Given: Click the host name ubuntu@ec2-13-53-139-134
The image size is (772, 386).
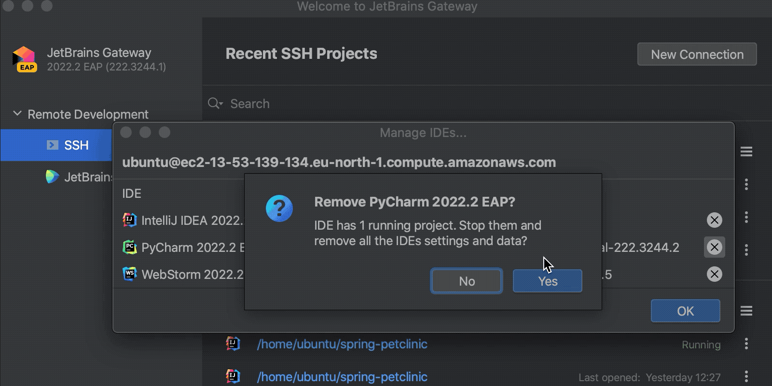Looking at the screenshot, I should click(x=339, y=162).
